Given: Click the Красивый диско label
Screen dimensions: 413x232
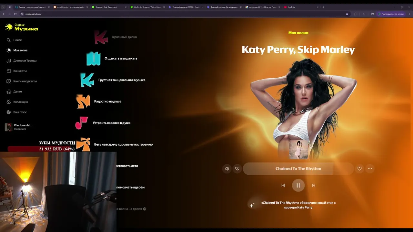Looking at the screenshot, I should point(124,37).
